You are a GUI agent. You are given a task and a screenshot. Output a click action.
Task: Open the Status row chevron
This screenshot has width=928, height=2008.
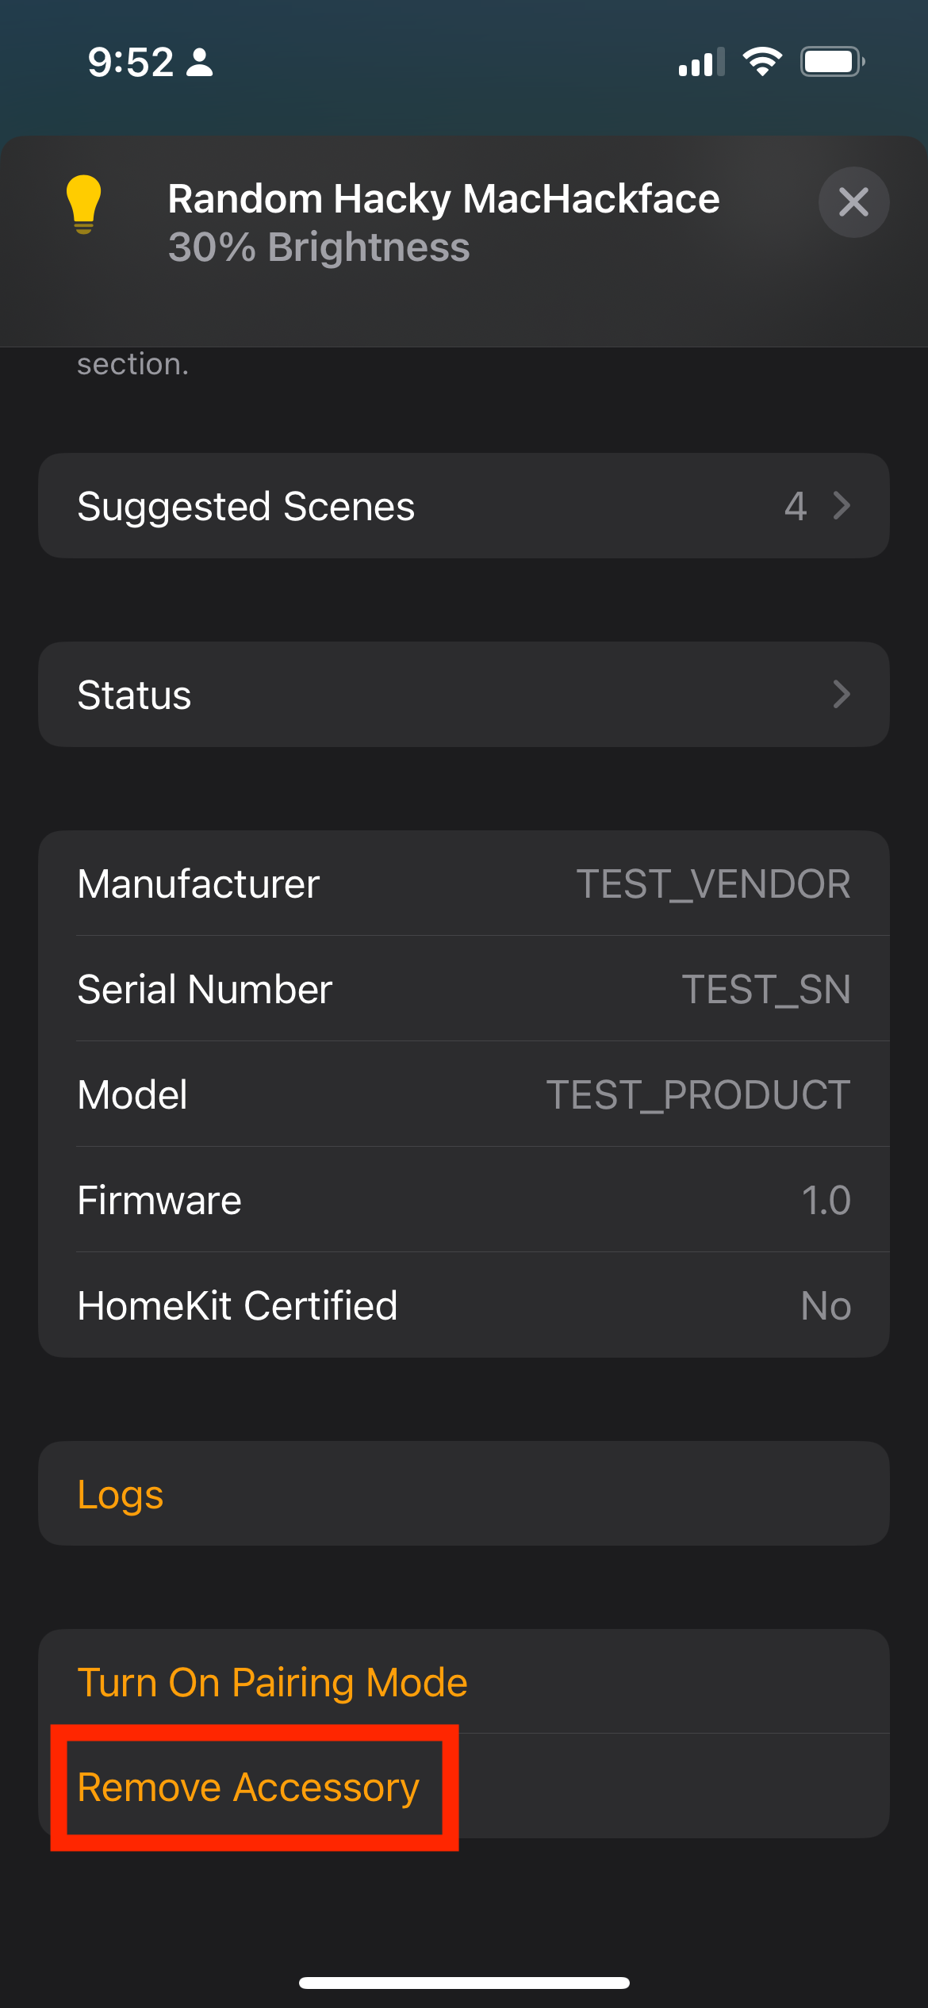pyautogui.click(x=842, y=695)
